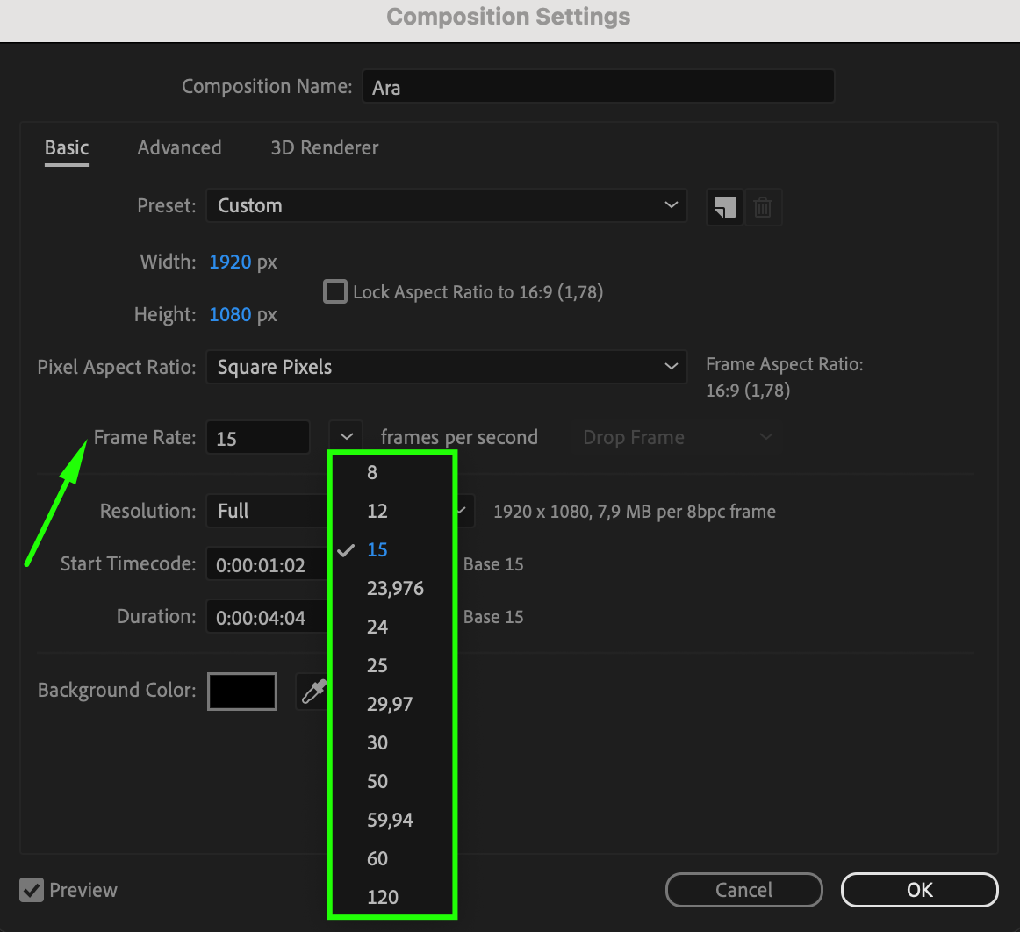Screen dimensions: 1020x932
Task: Click the delete preset trash icon
Action: [x=763, y=207]
